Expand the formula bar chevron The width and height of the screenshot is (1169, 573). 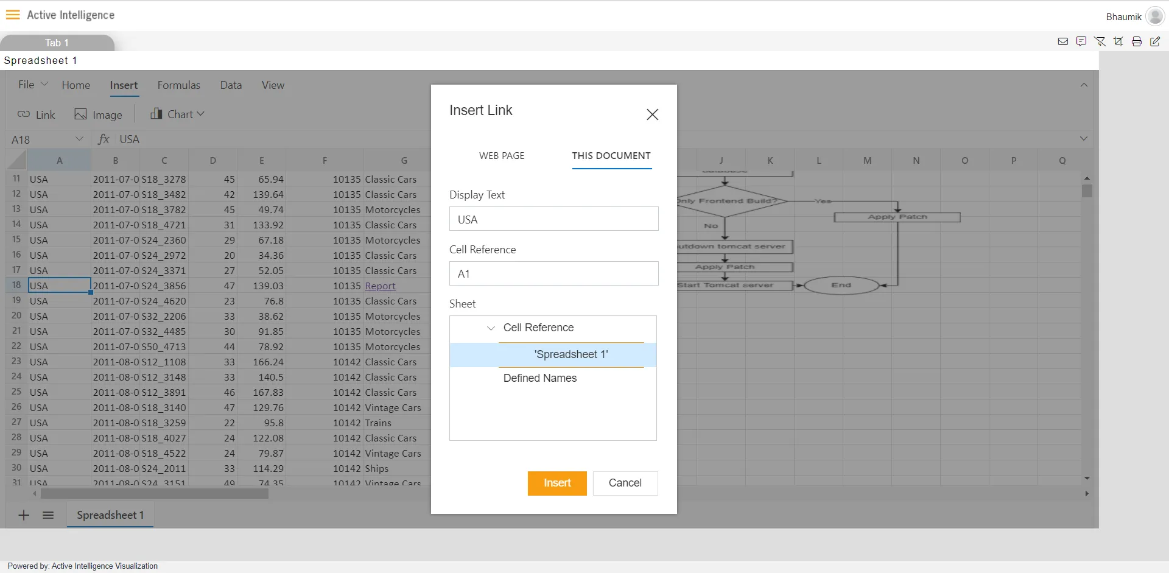tap(1084, 139)
